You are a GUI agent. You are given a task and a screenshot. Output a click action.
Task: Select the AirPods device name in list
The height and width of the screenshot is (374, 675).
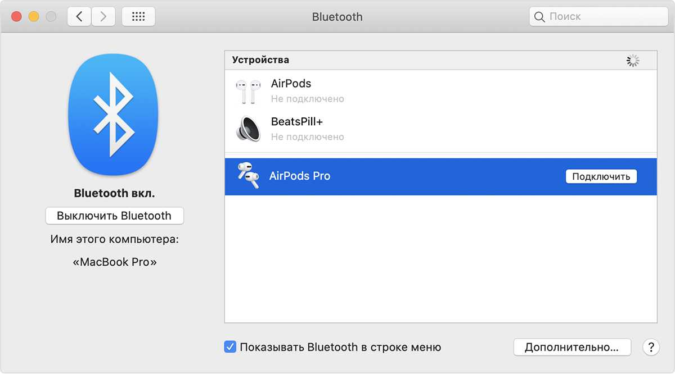point(291,84)
